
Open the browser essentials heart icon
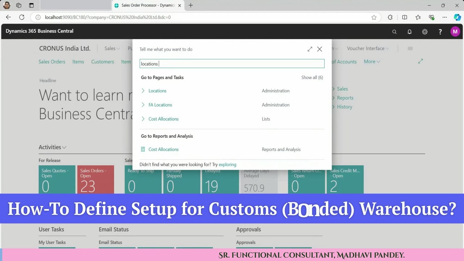click(x=431, y=17)
